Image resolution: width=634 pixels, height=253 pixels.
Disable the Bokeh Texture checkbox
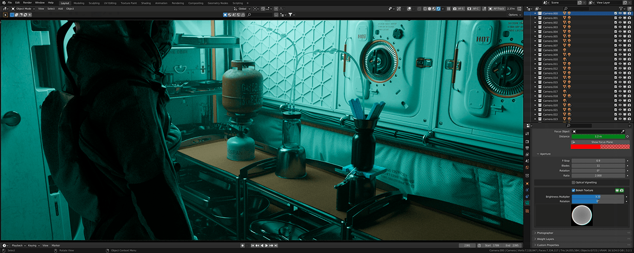(573, 190)
